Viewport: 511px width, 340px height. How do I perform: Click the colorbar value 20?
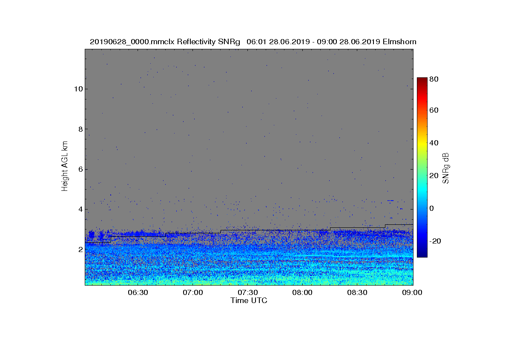click(434, 176)
